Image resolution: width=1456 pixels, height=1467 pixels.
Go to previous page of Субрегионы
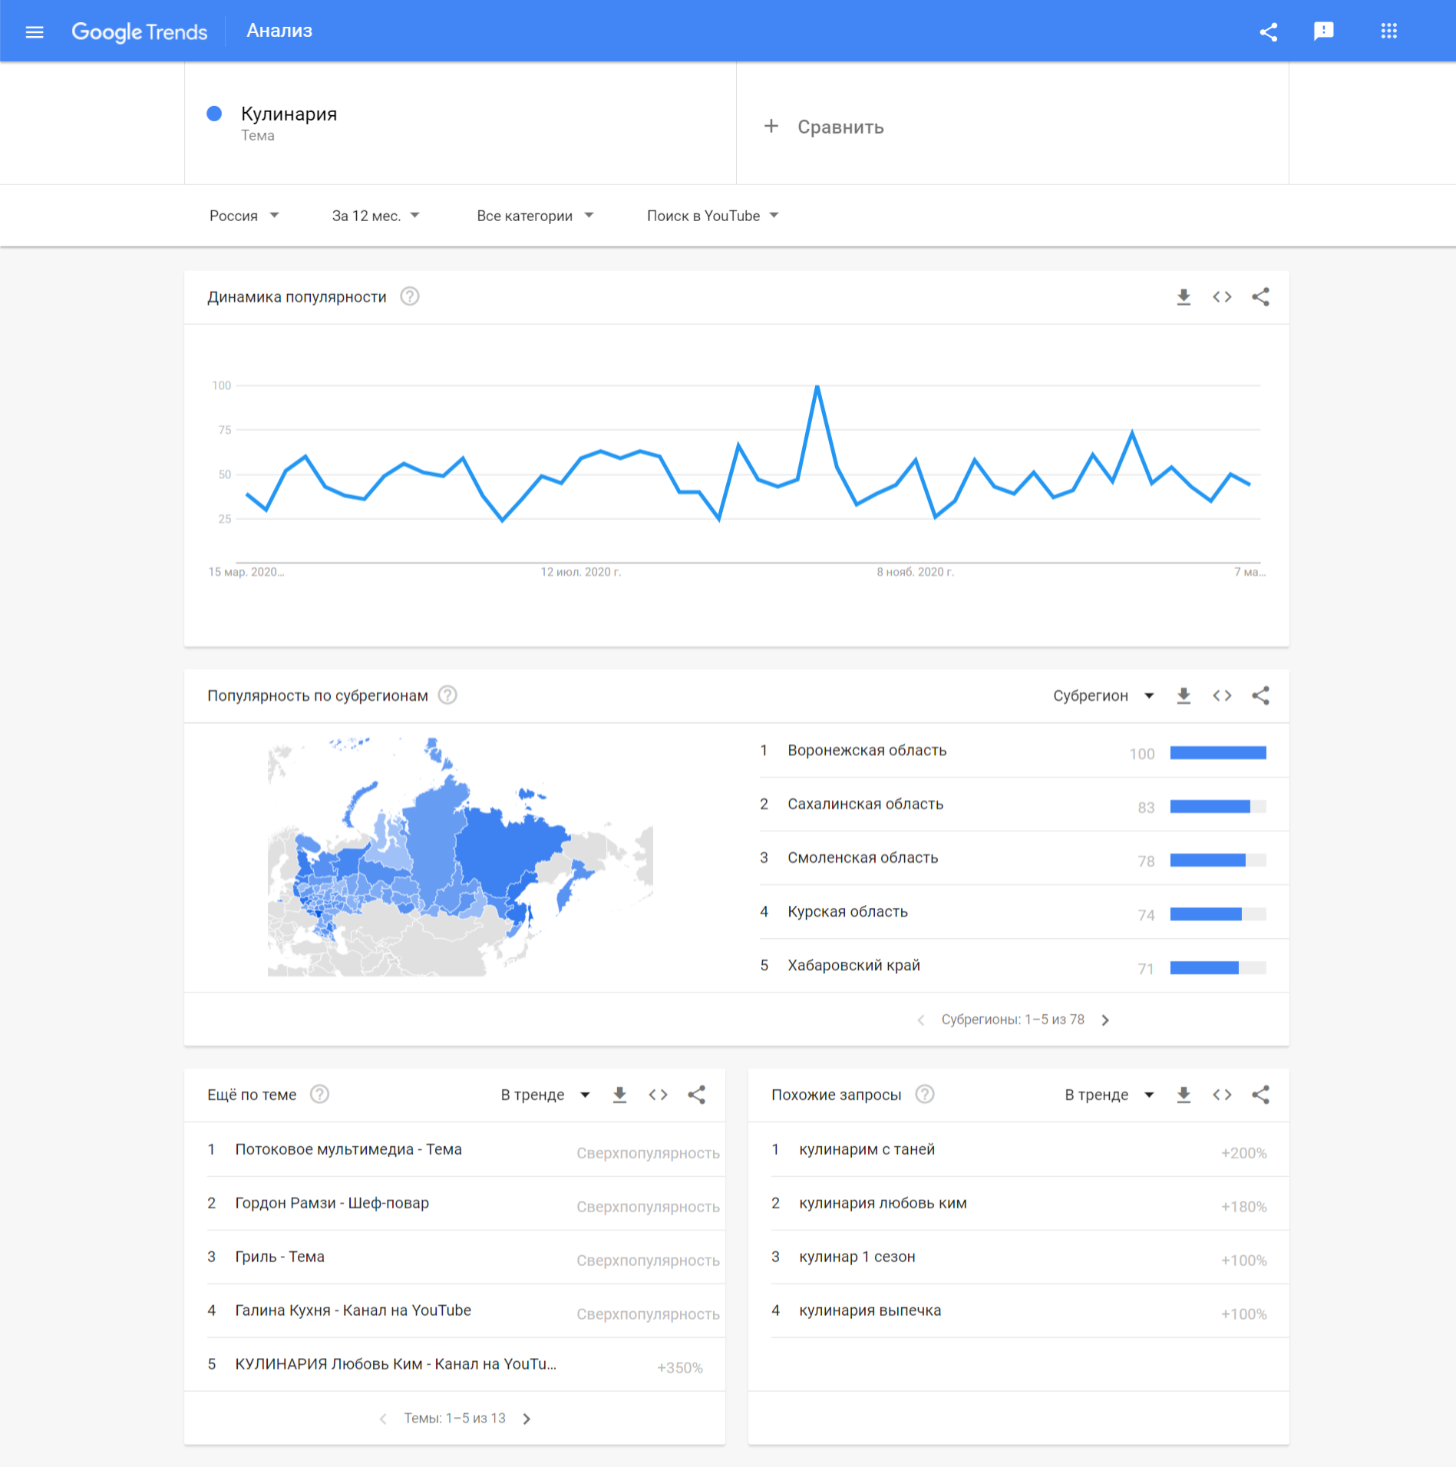[921, 1020]
